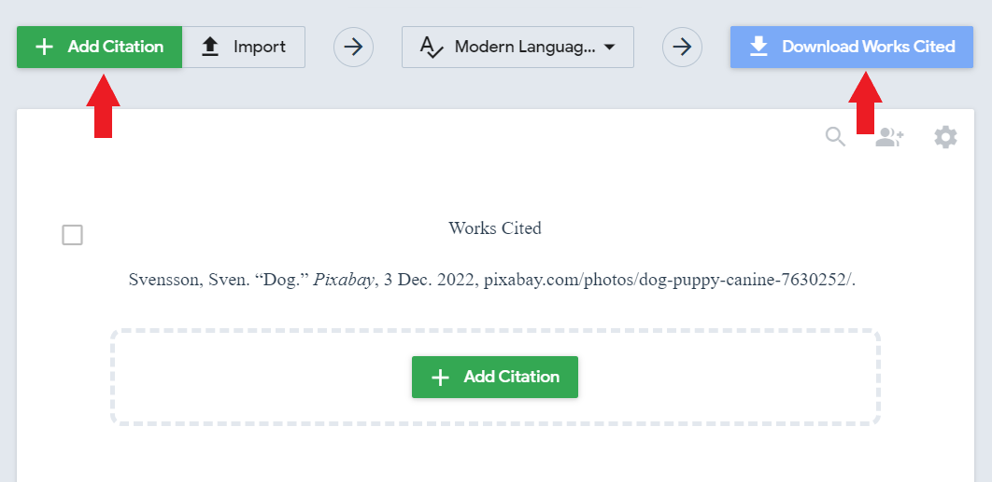Select the Svensson Dog Pixabay citation entry
This screenshot has height=482, width=992.
491,280
